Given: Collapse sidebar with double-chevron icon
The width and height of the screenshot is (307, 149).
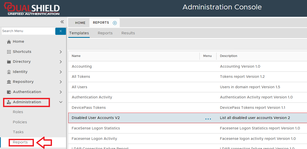Looking at the screenshot, I should [62, 22].
